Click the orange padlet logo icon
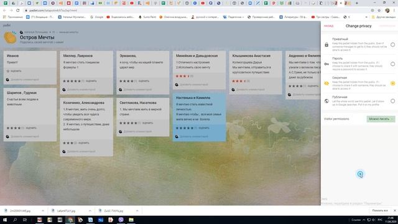 [x=10, y=37]
